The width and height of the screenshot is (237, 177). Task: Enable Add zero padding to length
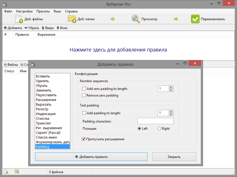point(84,89)
